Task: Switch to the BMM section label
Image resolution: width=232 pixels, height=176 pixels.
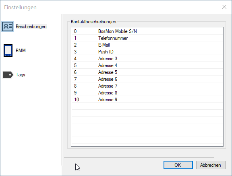Action: click(x=21, y=51)
